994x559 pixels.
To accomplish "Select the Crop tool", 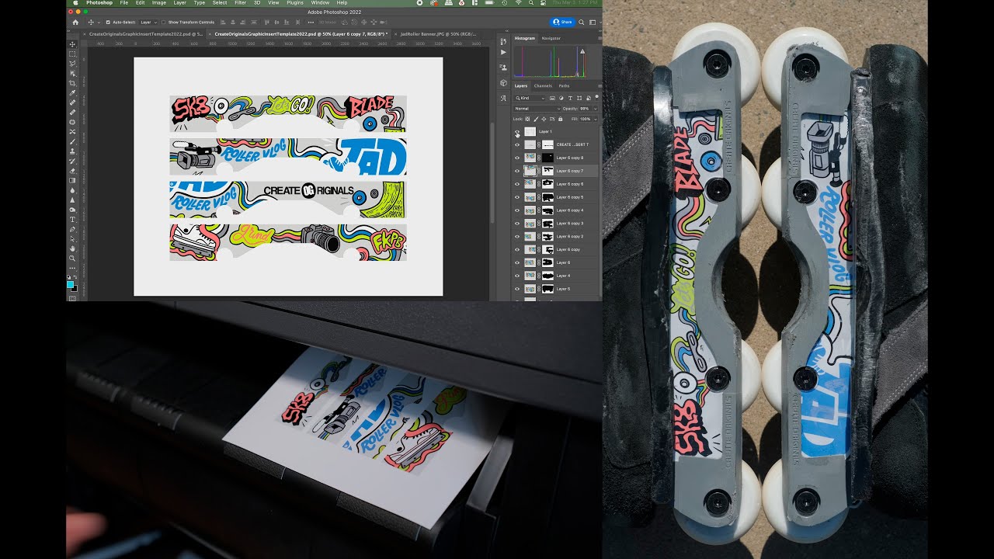I will pos(72,83).
